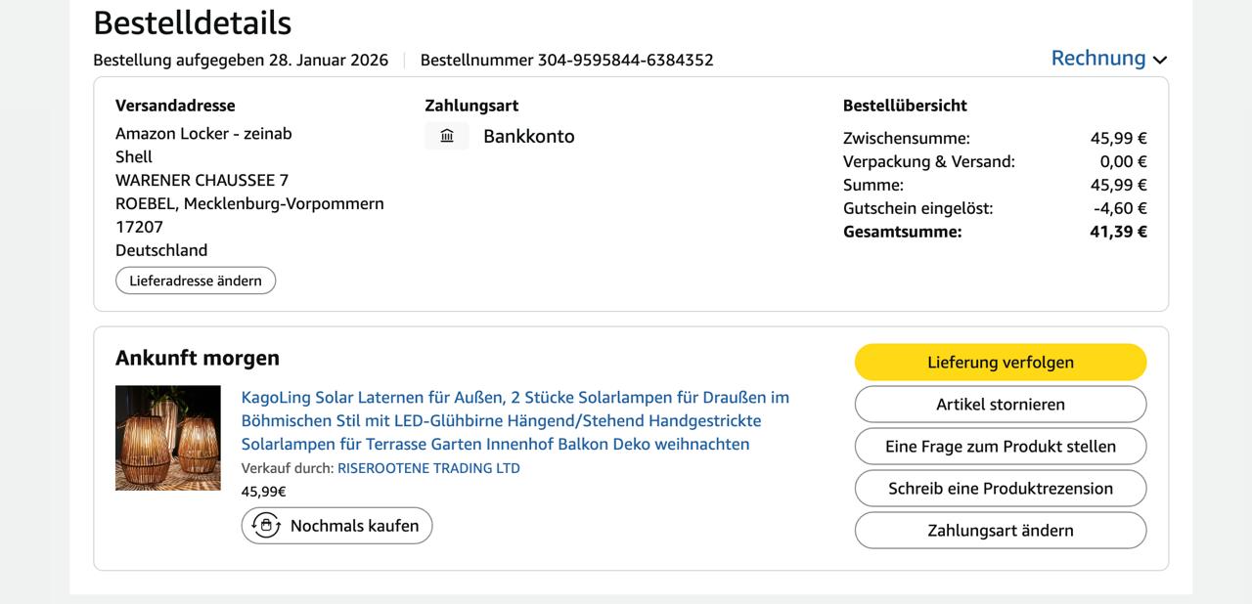Select Eine Frage zum Produkt stellen
The image size is (1252, 604).
coord(1000,447)
